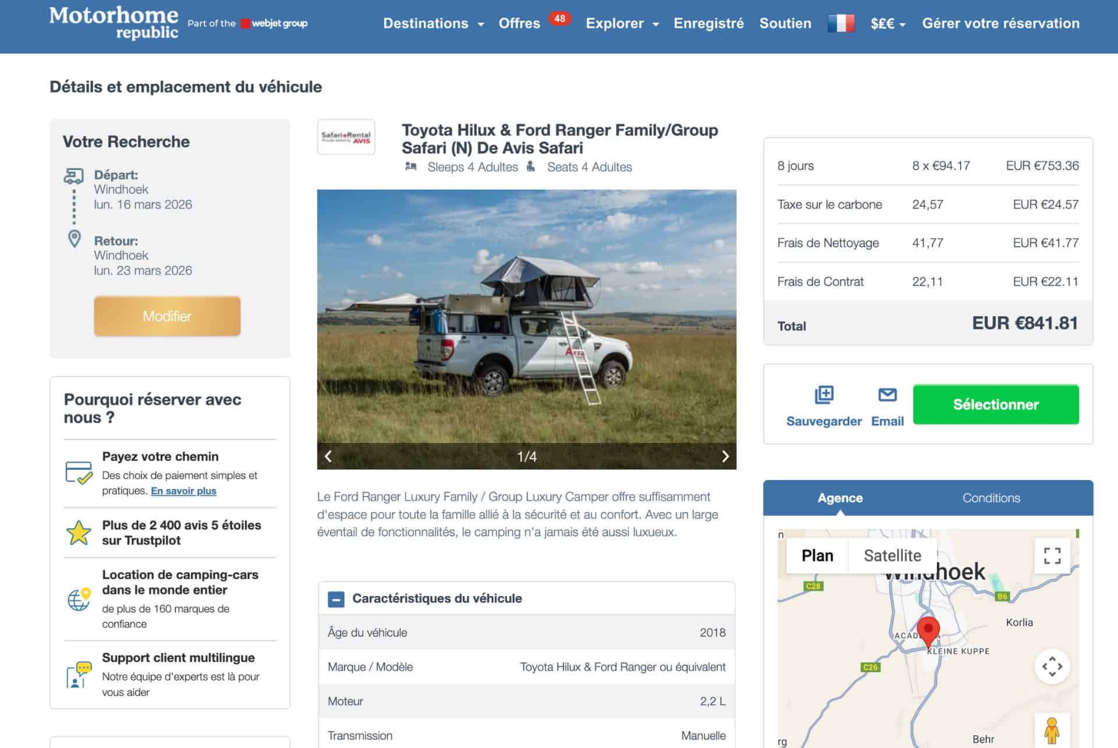Screen dimensions: 1118x748
Task: Click the Trustpilot star icon
Action: 79,533
